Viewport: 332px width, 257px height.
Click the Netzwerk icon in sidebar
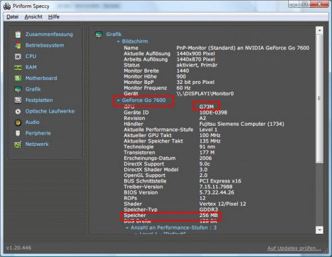point(18,144)
